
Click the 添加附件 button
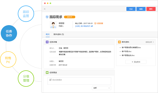(x=136, y=62)
